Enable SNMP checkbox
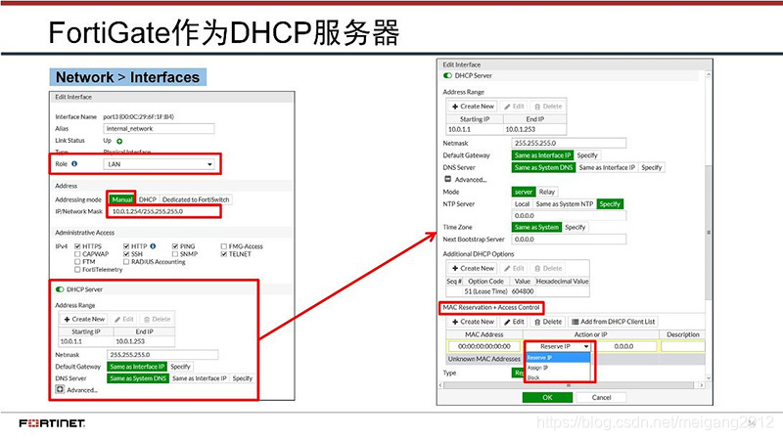This screenshot has height=440, width=783. click(175, 254)
